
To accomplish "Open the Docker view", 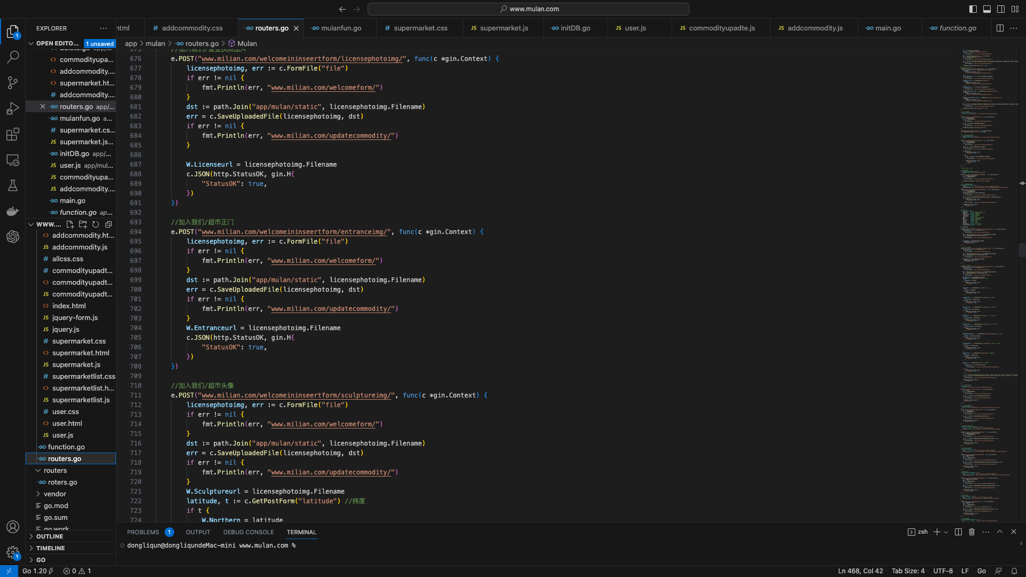I will 13,211.
